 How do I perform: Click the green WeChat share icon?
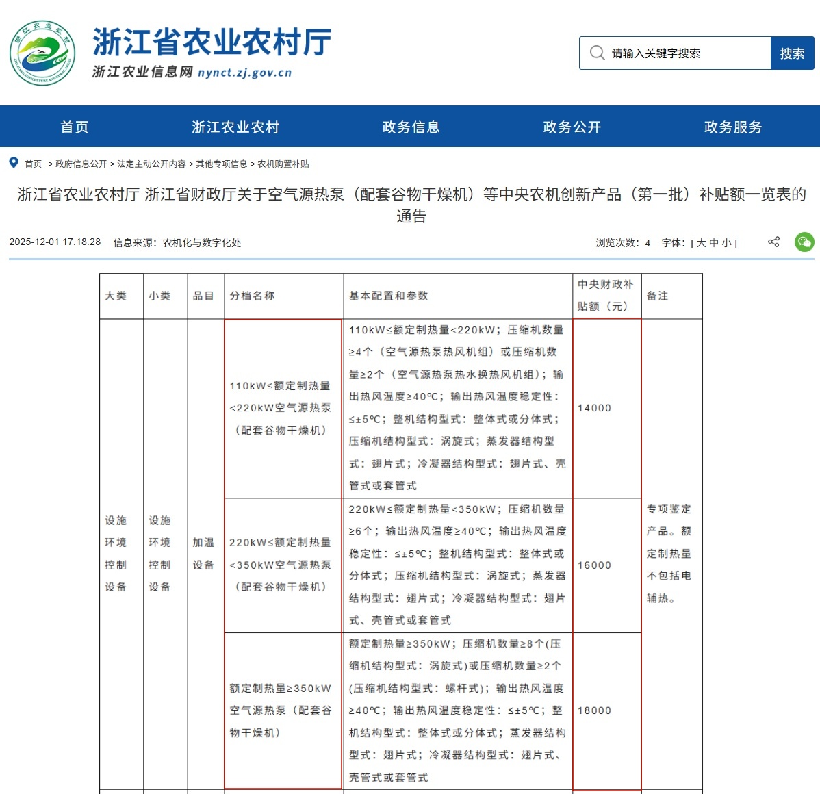click(x=804, y=242)
